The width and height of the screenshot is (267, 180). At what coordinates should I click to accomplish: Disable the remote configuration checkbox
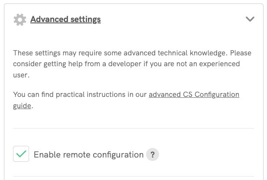21,154
